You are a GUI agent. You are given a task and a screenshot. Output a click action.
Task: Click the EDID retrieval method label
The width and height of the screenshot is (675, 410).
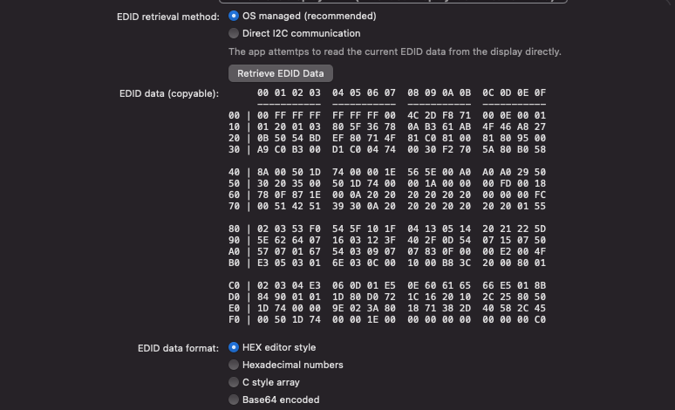point(168,17)
